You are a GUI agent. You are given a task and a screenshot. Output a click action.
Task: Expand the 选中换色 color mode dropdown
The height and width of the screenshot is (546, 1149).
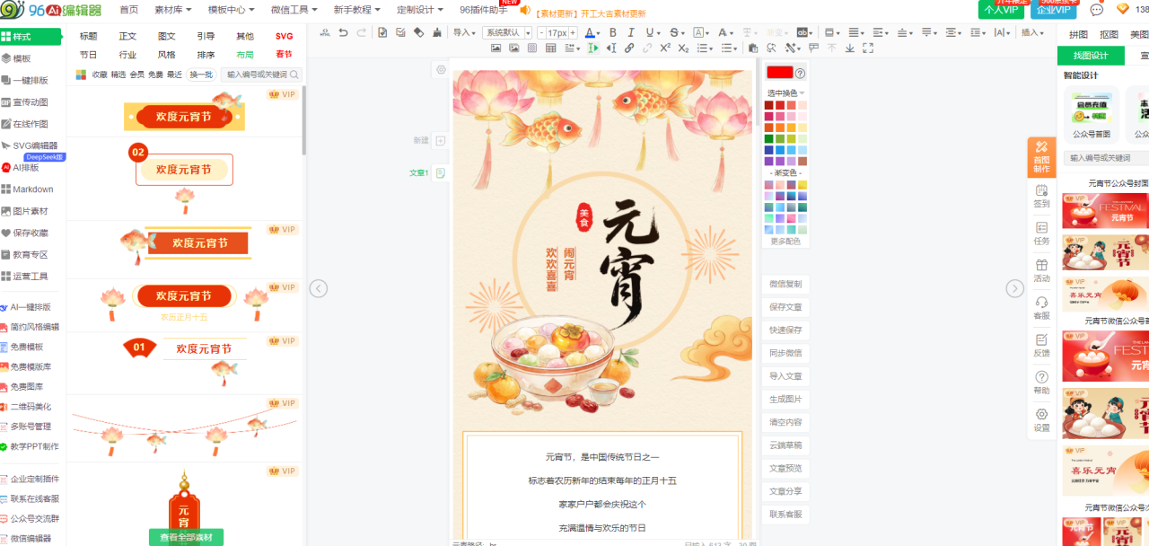click(x=785, y=93)
